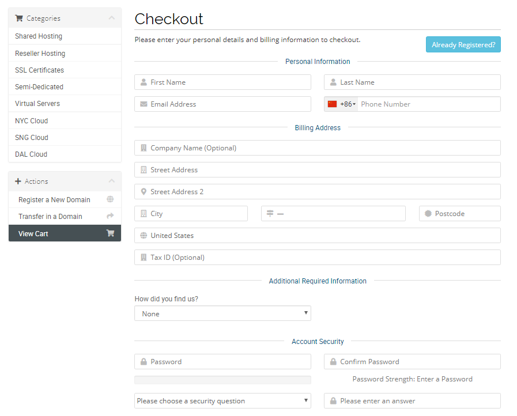Click the lock icon in Password field
This screenshot has width=517, height=416.
(x=144, y=362)
